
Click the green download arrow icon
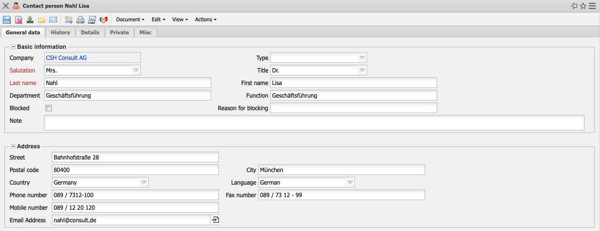tap(30, 20)
